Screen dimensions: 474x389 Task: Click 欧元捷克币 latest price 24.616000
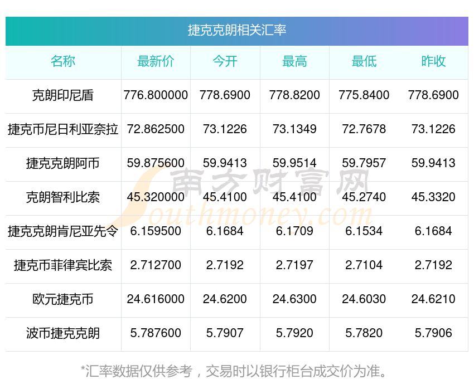tap(156, 299)
